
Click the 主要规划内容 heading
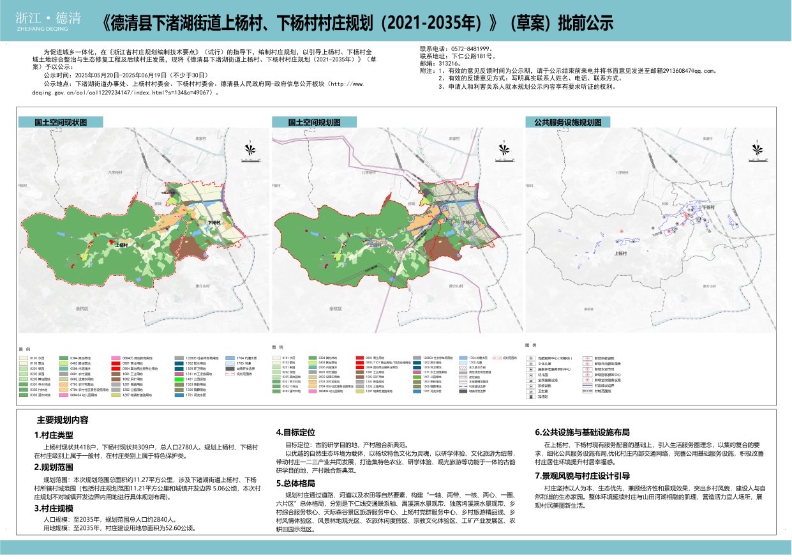click(63, 421)
